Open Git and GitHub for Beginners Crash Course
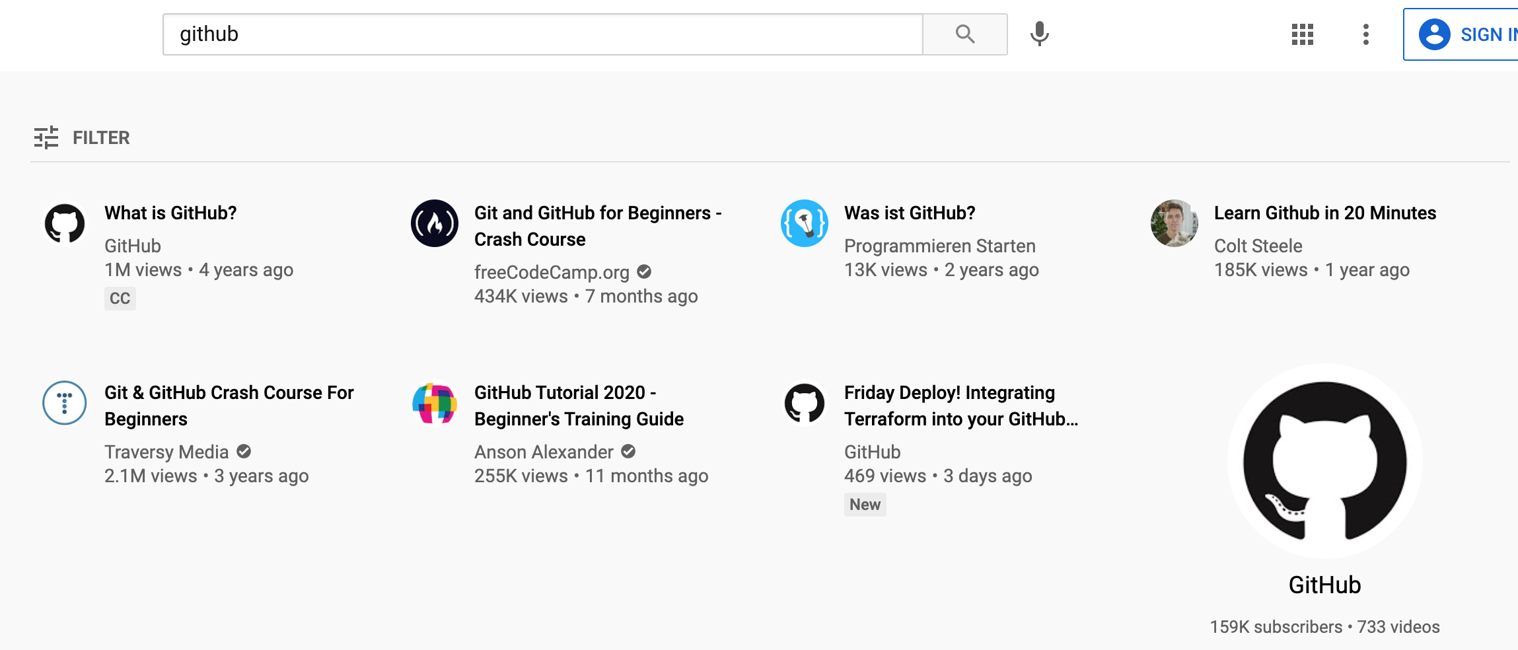Image resolution: width=1518 pixels, height=650 pixels. [598, 226]
